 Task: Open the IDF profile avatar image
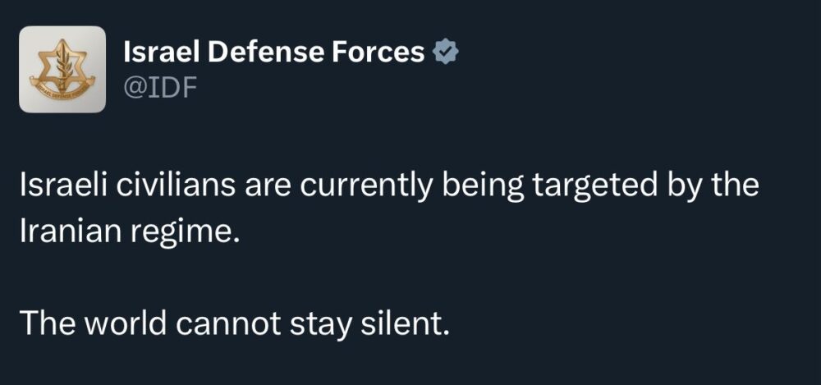click(62, 69)
